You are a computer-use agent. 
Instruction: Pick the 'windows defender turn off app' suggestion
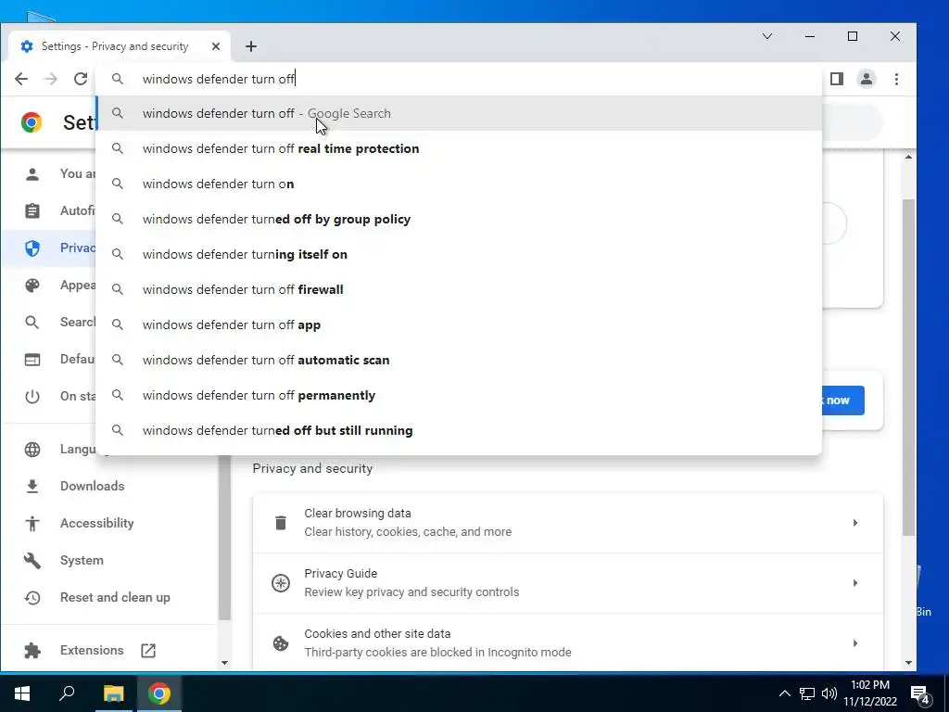[x=459, y=324]
